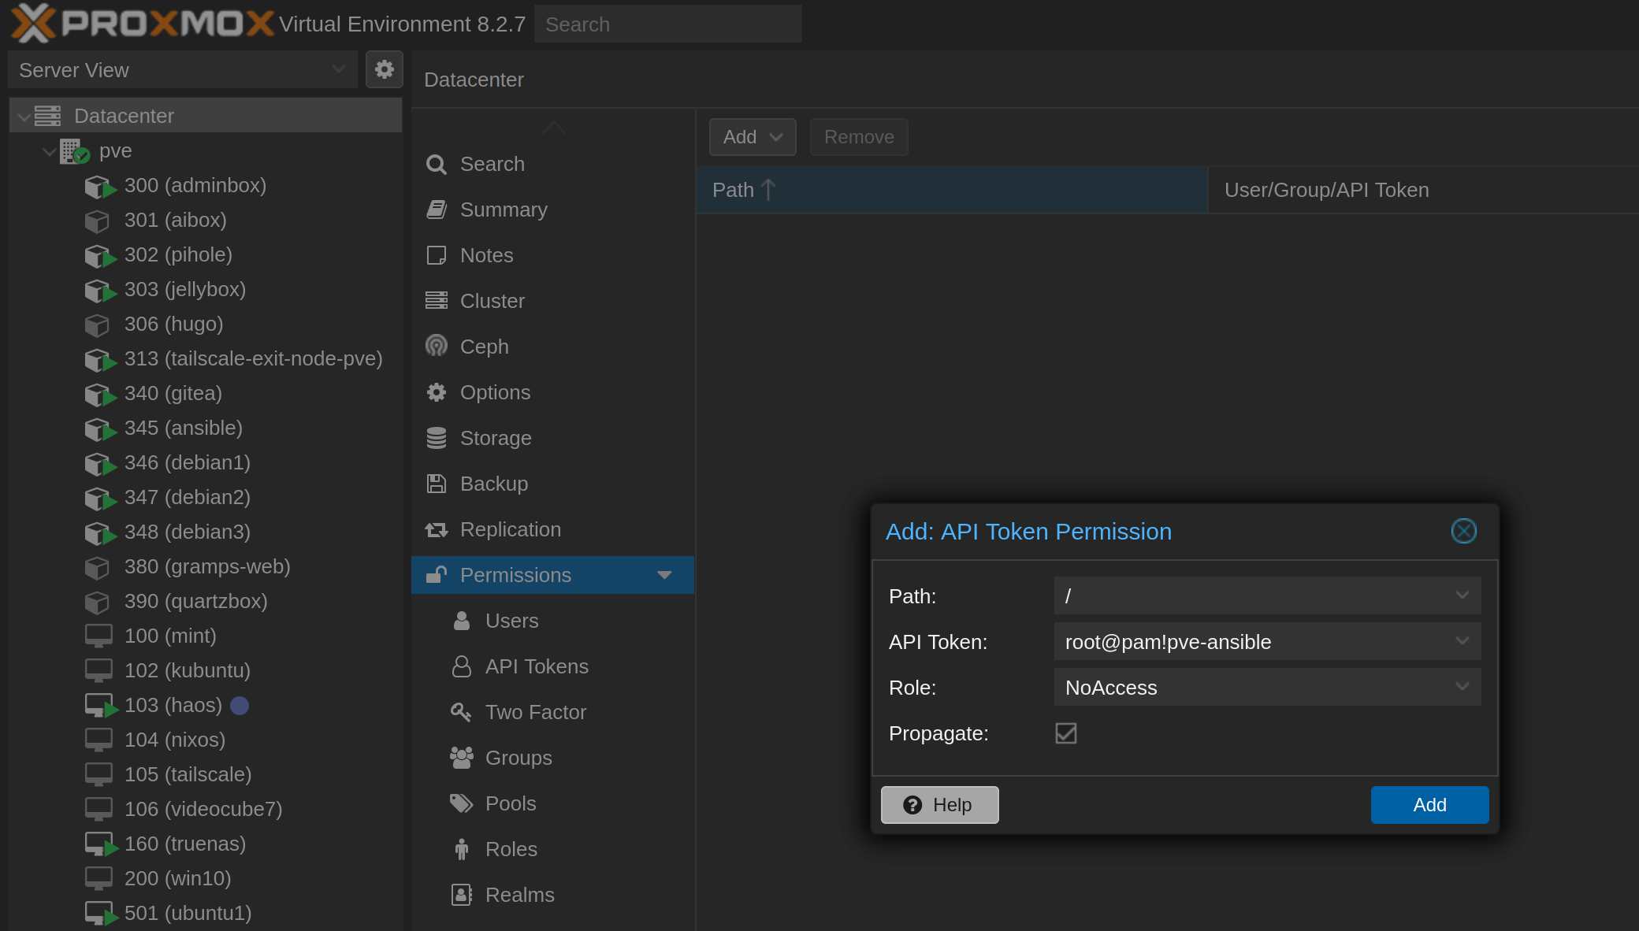Screen dimensions: 1639x931
Task: Click the Help button
Action: pos(939,805)
